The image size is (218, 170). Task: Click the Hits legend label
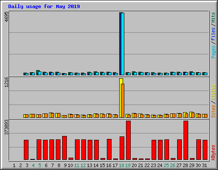(213, 17)
